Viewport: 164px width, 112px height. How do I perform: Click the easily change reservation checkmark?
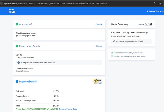point(112,56)
